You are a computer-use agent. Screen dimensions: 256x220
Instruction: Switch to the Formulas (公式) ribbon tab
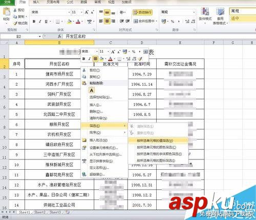coord(70,2)
